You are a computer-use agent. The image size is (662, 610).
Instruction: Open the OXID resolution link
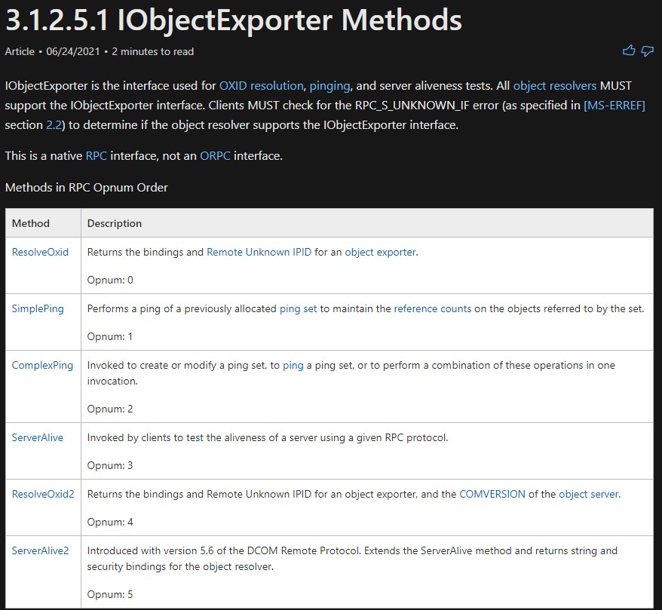click(262, 86)
